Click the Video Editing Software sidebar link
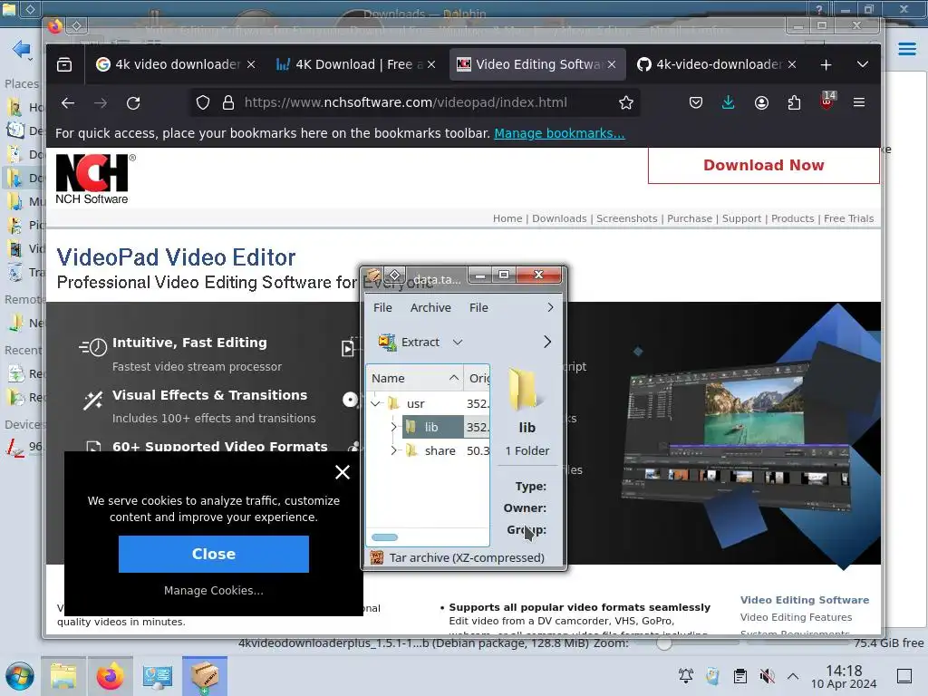The image size is (928, 696). [805, 600]
